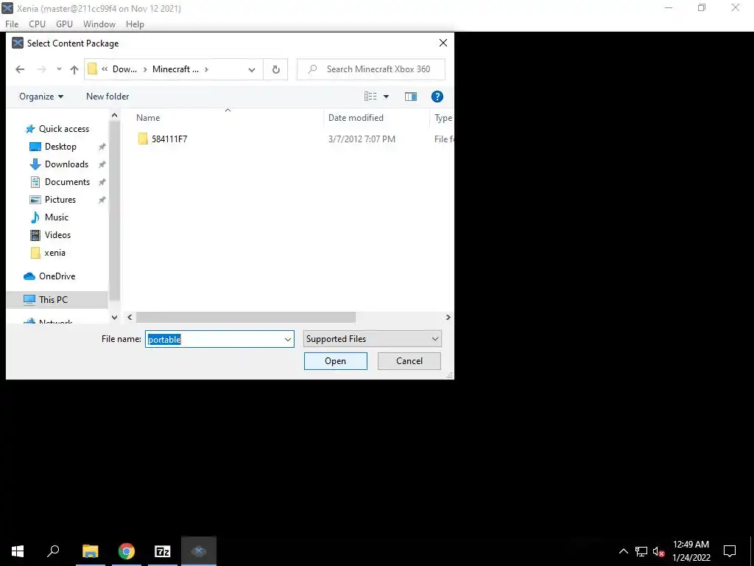The width and height of the screenshot is (754, 566).
Task: Select OneDrive in the navigation pane
Action: 57,276
